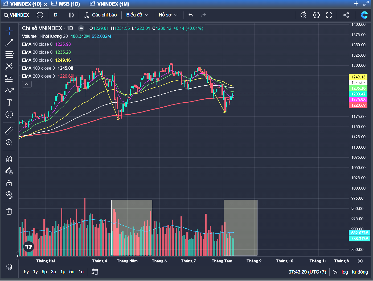The image size is (373, 281).
Task: Expand the Hồ sơ dropdown
Action: pyautogui.click(x=168, y=15)
